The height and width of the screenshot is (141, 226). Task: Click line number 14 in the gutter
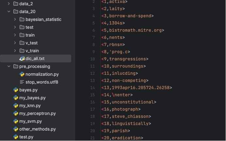93,88
